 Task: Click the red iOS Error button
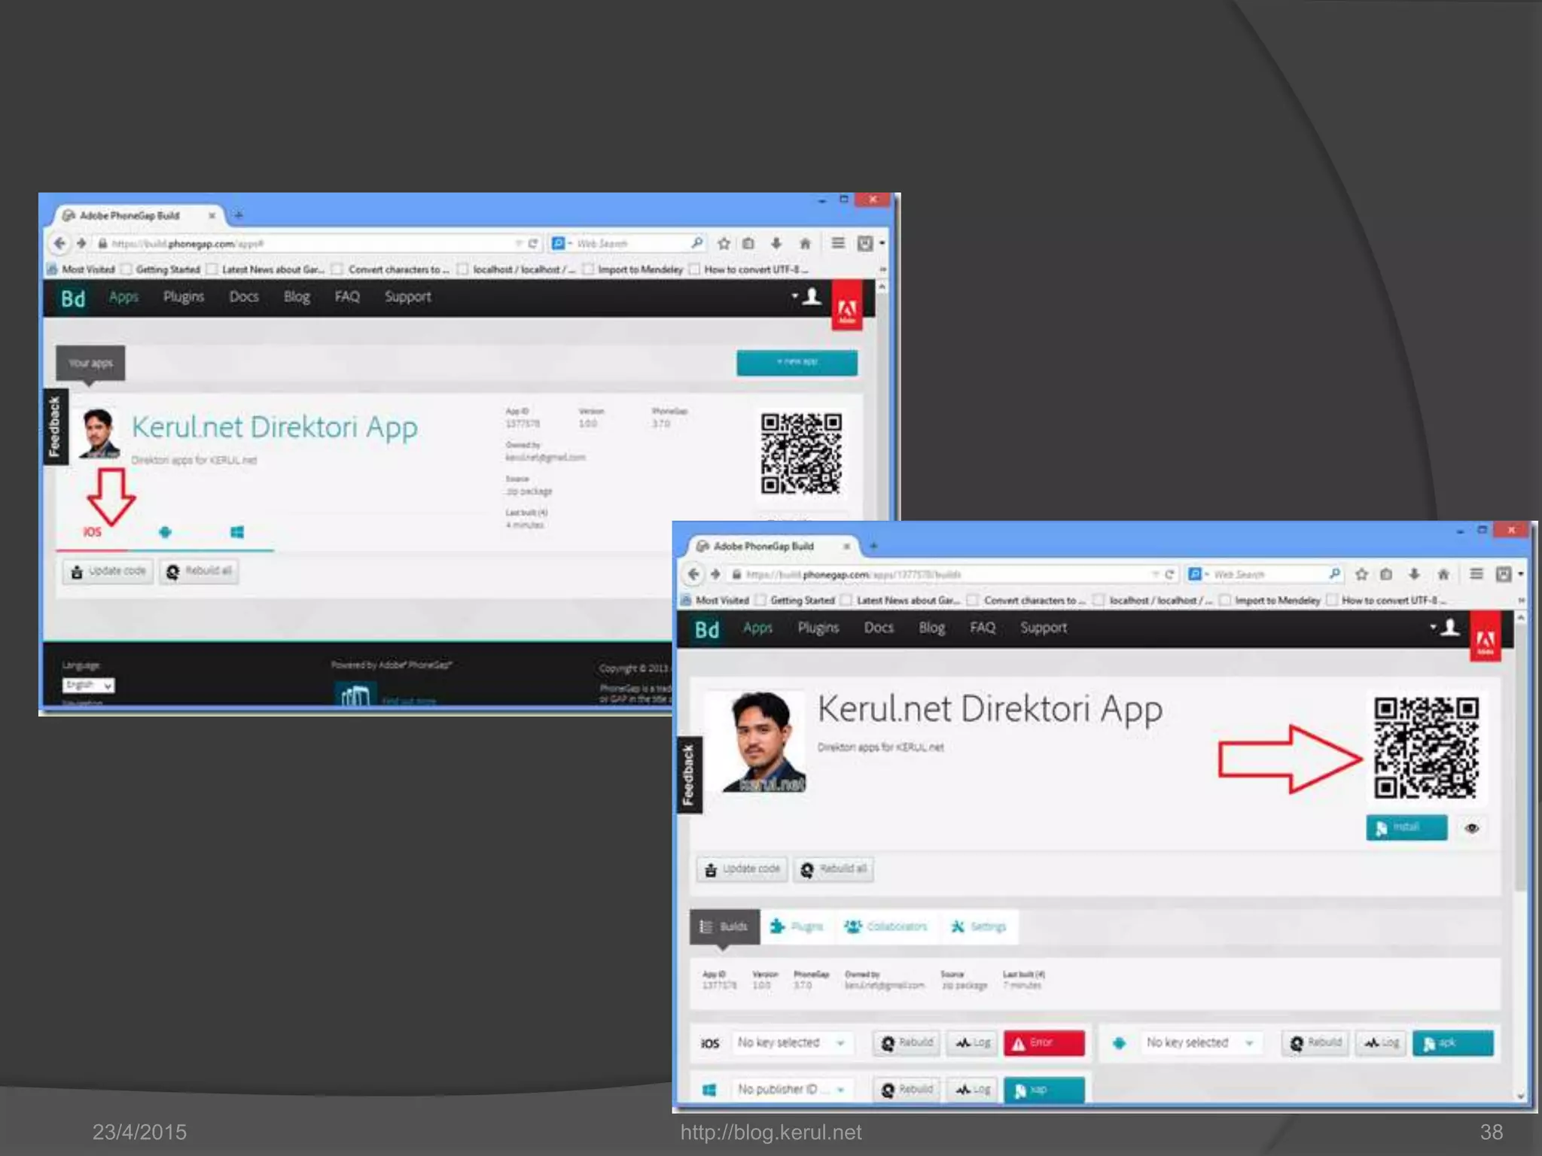tap(1044, 1043)
